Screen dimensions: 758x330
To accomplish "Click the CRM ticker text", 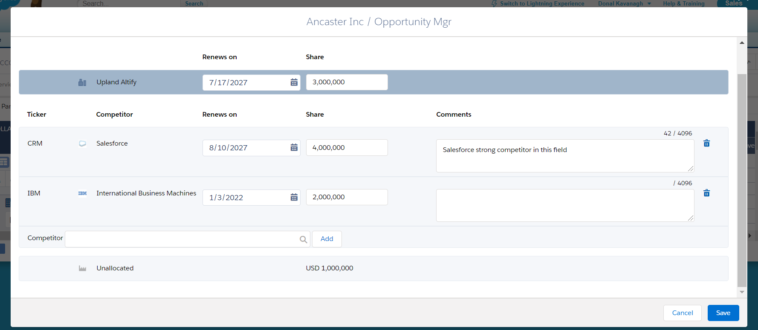I will point(35,143).
